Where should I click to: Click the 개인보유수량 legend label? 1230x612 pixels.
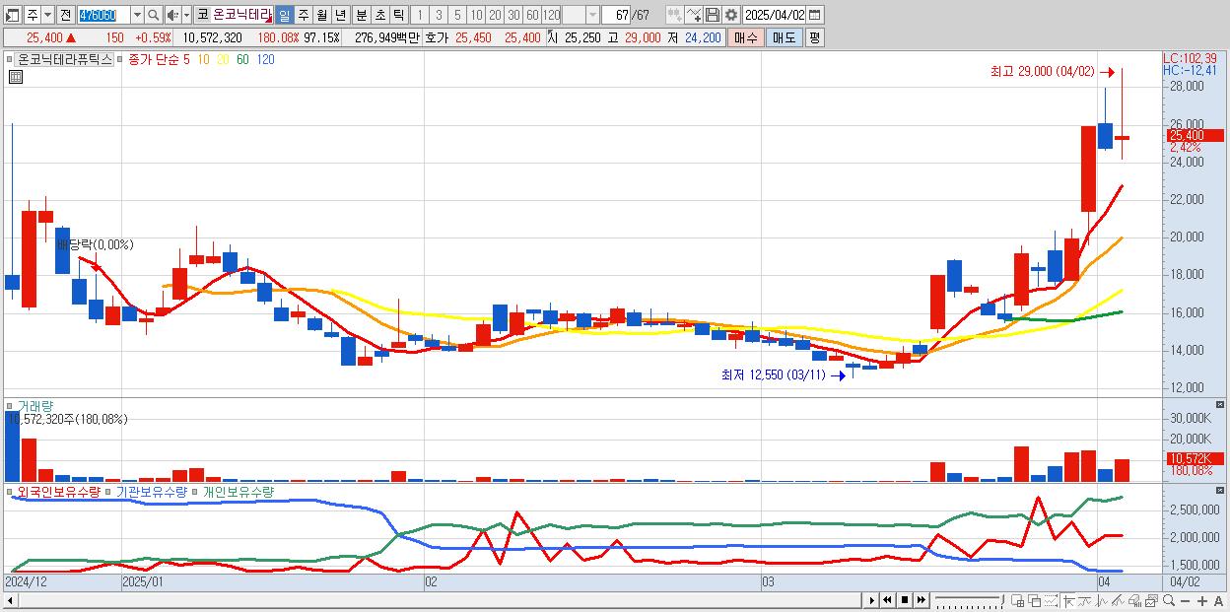click(x=239, y=491)
